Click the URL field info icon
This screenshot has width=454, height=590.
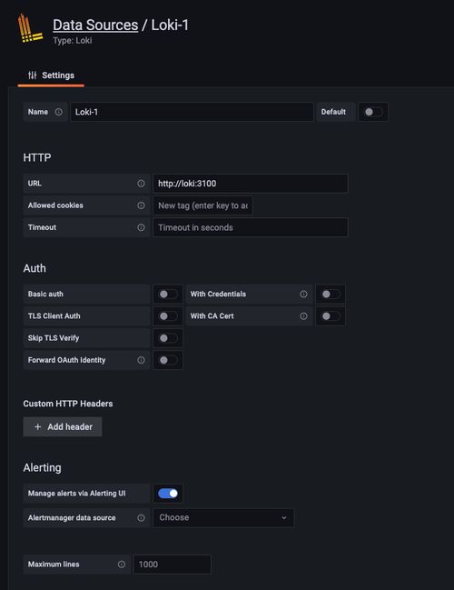[x=141, y=184]
